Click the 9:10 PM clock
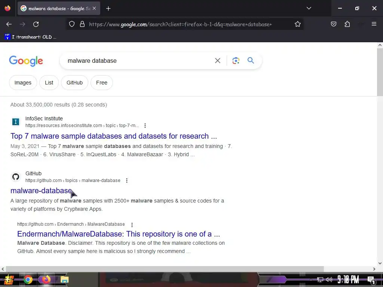The height and width of the screenshot is (287, 383). pos(348,280)
